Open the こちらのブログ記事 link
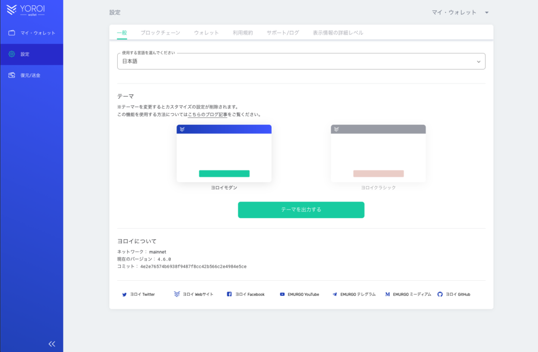Viewport: 538px width, 352px height. click(208, 114)
